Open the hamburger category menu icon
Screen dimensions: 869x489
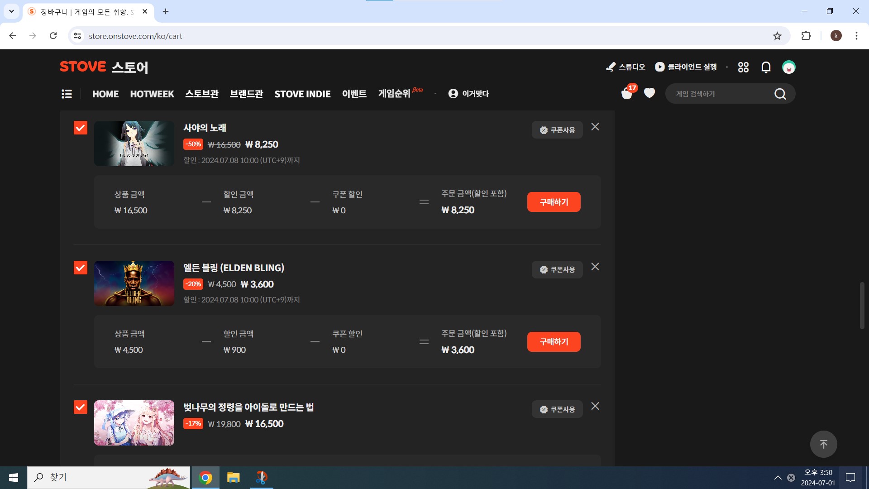(67, 94)
